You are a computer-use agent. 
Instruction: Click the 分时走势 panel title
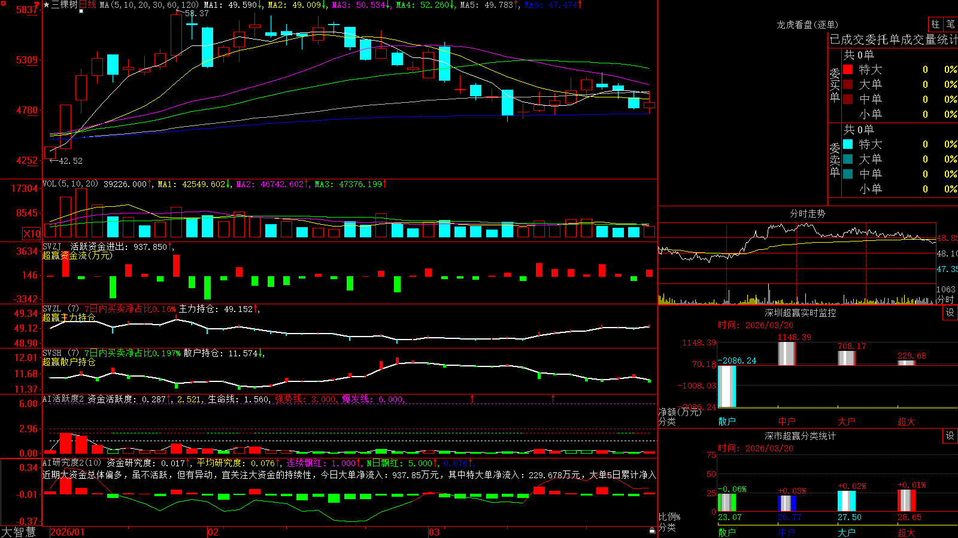[807, 213]
